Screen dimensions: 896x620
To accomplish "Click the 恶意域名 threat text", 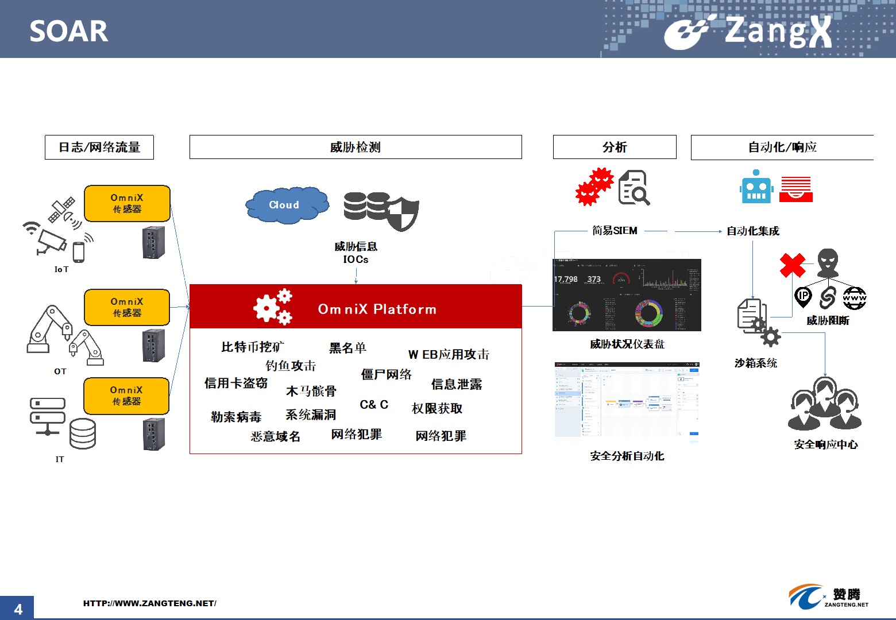I will [x=276, y=436].
